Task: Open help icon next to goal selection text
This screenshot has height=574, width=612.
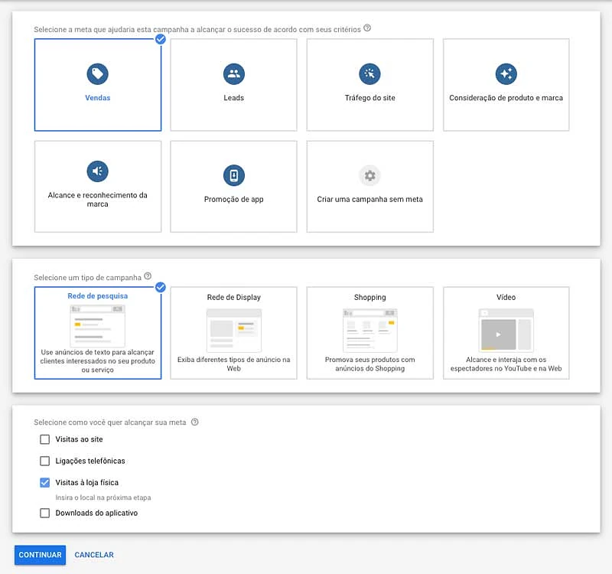Action: point(367,28)
